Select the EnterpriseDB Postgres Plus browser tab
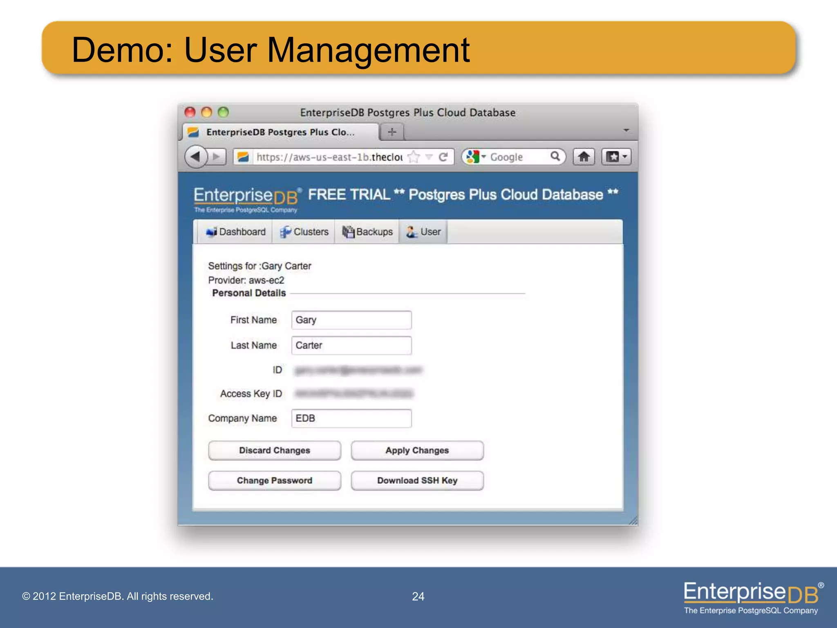Screen dimensions: 837x628 280,132
